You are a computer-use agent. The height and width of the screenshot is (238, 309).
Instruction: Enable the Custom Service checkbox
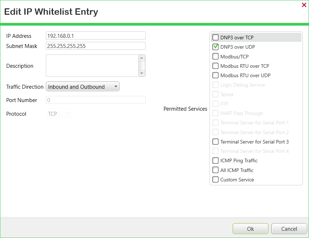(215, 180)
